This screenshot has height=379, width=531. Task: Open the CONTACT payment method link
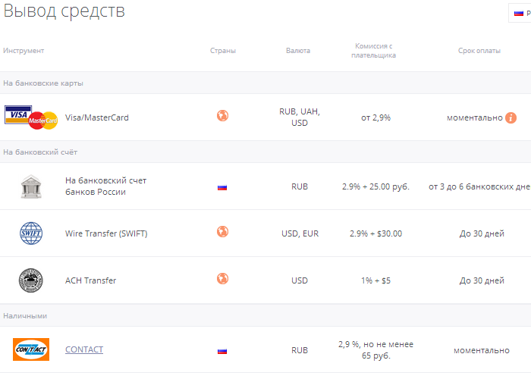point(84,349)
